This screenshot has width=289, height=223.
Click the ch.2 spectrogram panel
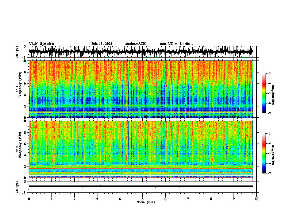click(x=140, y=149)
